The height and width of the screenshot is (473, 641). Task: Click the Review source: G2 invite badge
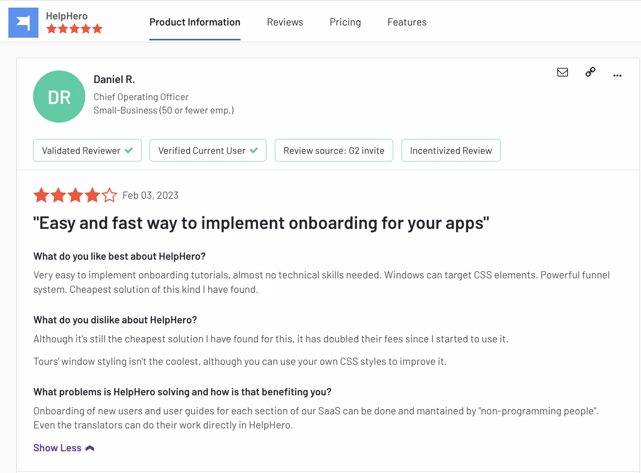333,150
